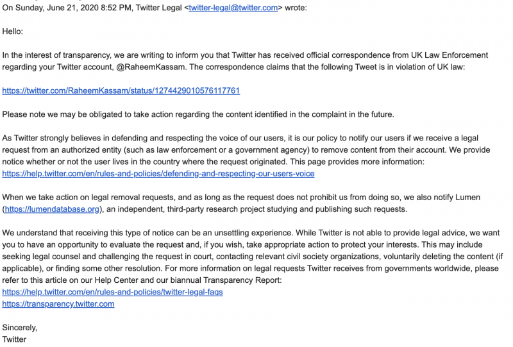Screen dimensions: 513x347
Task: Click the sentence starting "Please note we may"
Action: click(x=38, y=115)
